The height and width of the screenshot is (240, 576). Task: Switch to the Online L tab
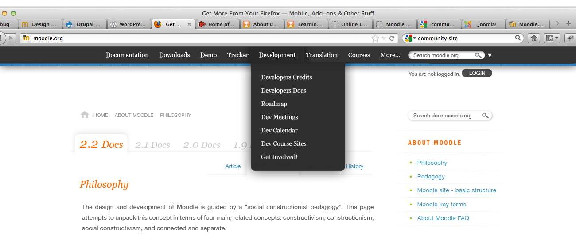click(x=350, y=24)
